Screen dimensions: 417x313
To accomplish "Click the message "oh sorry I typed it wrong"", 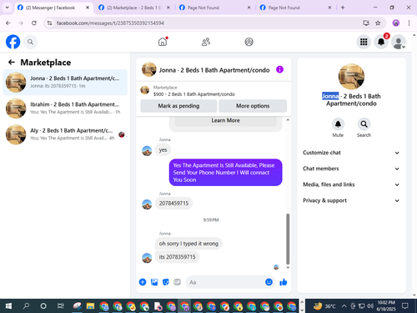I will point(188,244).
